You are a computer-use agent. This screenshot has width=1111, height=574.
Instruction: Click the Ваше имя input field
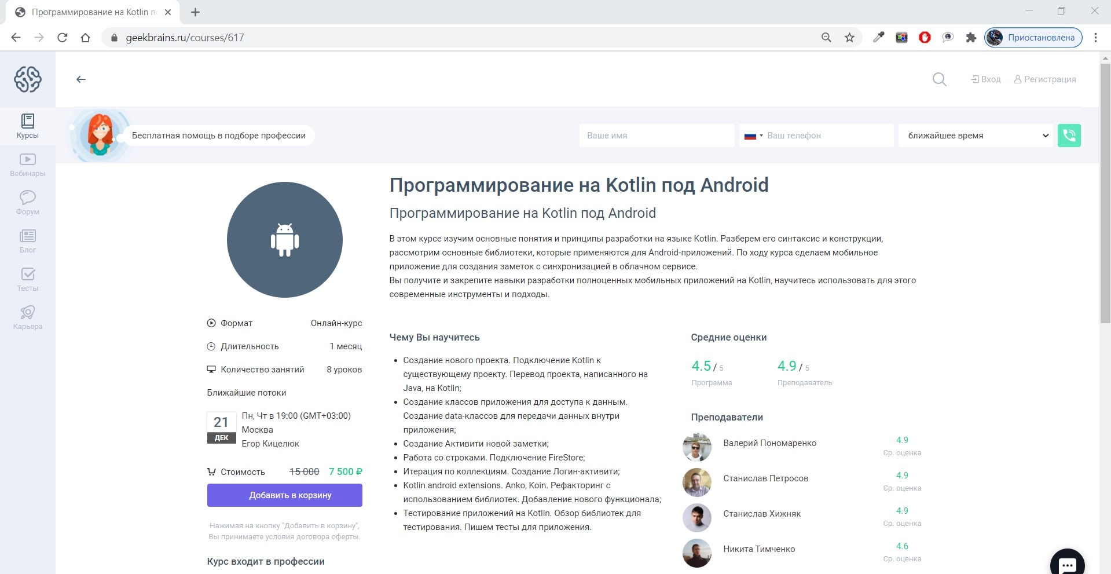coord(657,136)
